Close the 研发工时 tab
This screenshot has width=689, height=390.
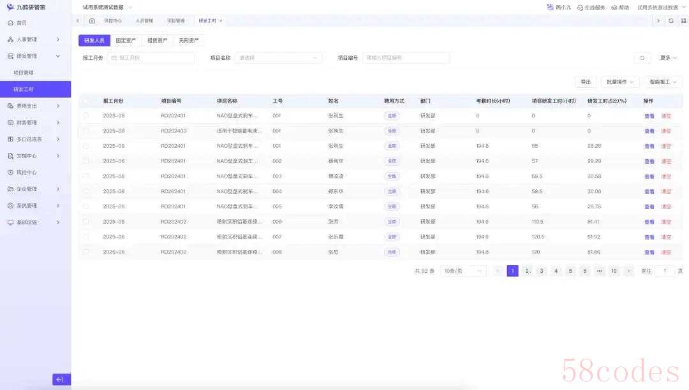221,20
